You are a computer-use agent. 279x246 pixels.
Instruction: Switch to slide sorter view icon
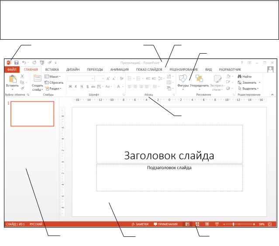pos(197,224)
